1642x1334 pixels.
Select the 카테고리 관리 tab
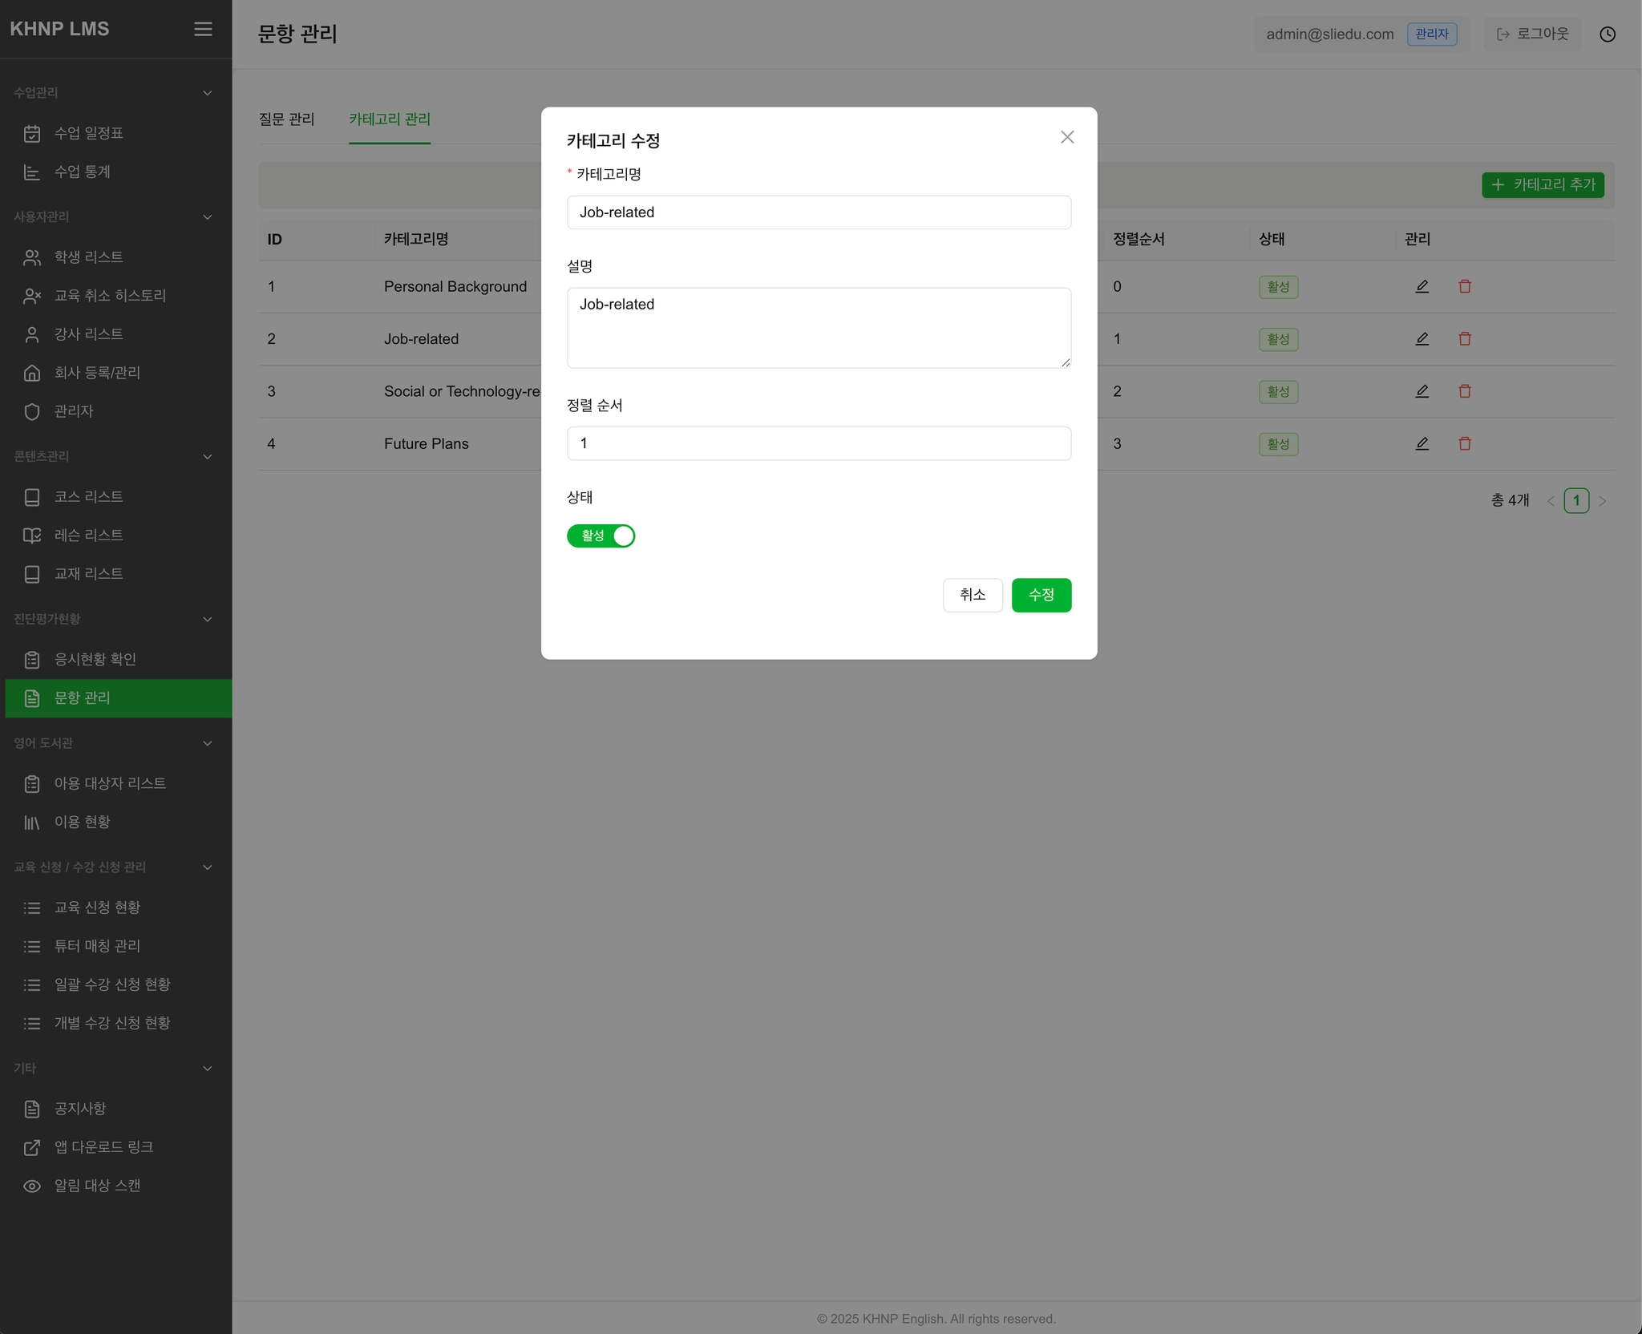pos(389,119)
